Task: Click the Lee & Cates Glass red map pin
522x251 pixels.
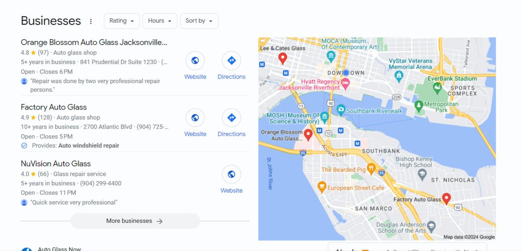Action: click(282, 58)
